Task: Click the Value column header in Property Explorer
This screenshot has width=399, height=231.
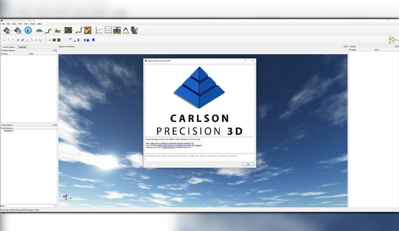Action: (31, 53)
